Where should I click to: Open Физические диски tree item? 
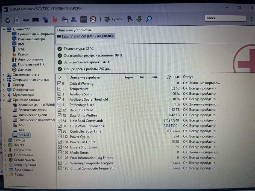click(x=33, y=115)
